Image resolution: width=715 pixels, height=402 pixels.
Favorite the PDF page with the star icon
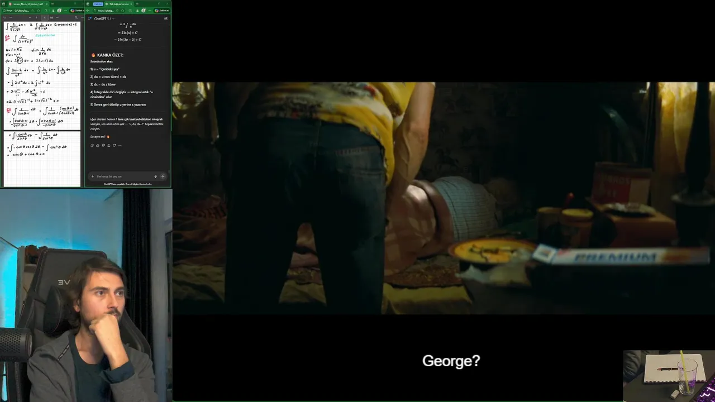pos(39,11)
